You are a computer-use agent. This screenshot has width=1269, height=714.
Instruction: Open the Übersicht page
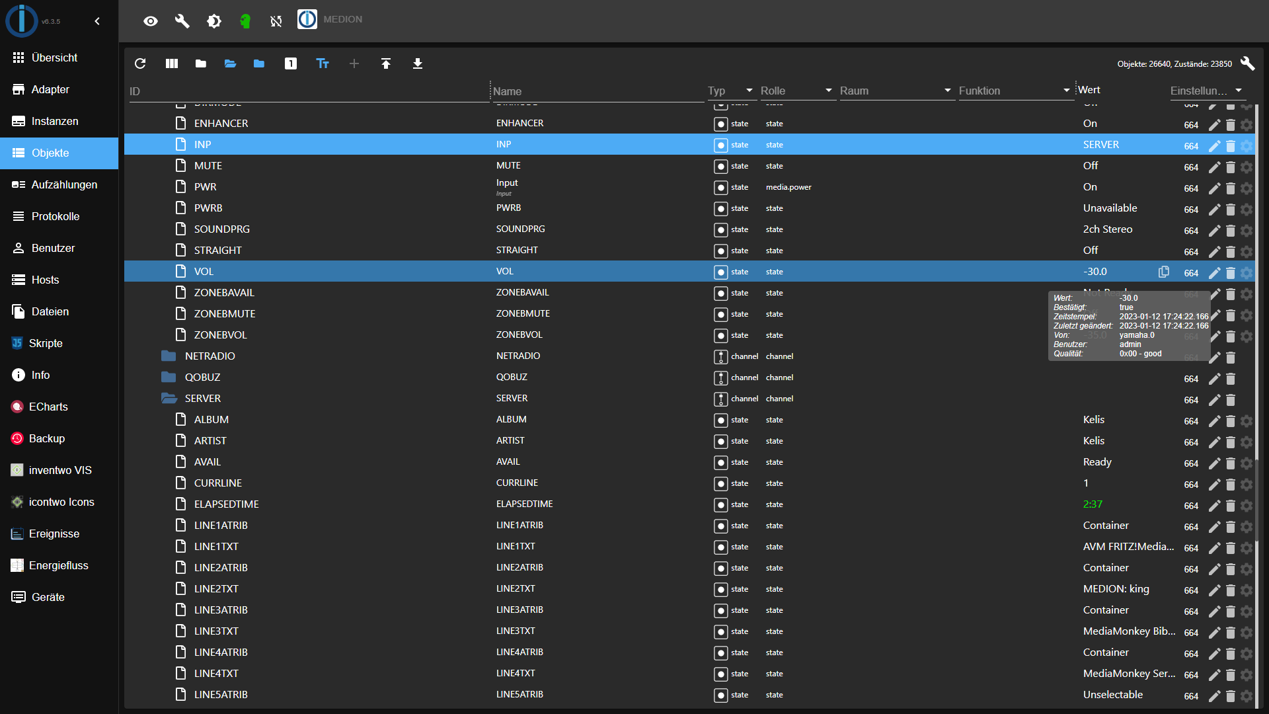(x=59, y=58)
